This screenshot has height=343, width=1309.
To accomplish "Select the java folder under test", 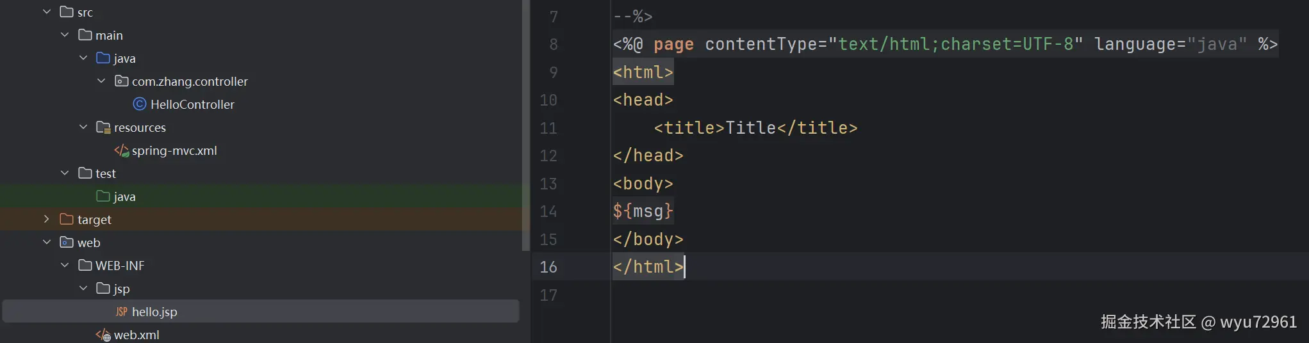I will point(124,196).
